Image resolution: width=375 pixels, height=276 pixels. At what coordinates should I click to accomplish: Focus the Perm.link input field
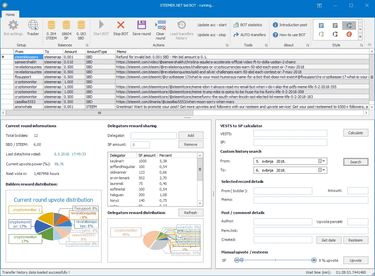311,231
